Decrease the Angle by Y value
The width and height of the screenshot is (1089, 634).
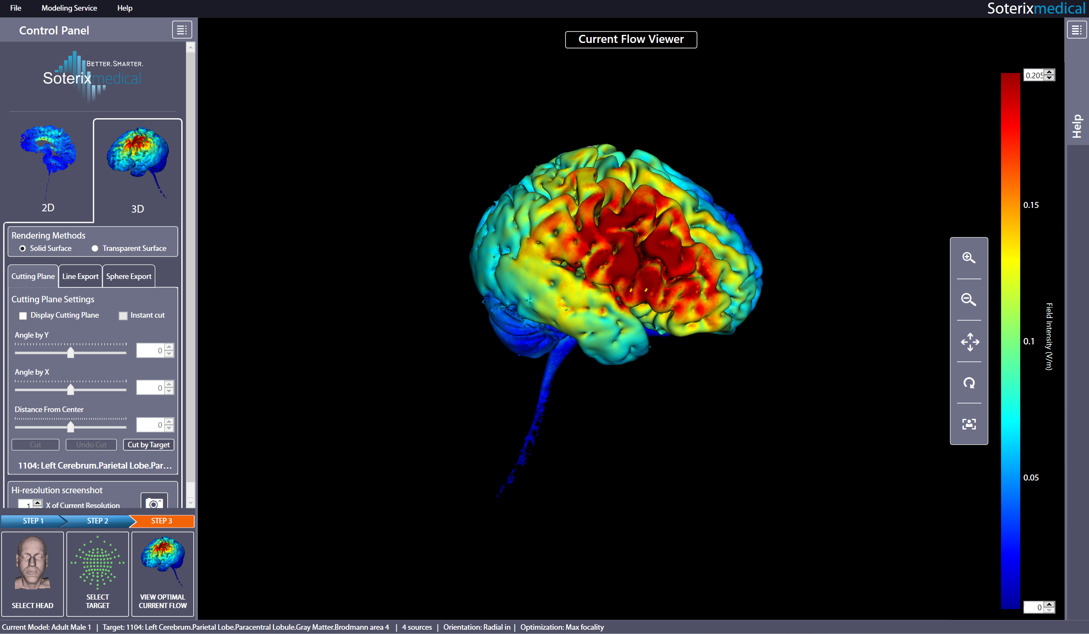coord(169,354)
